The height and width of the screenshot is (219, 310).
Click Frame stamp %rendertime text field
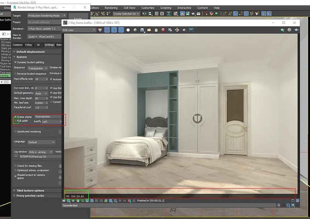click(x=48, y=117)
